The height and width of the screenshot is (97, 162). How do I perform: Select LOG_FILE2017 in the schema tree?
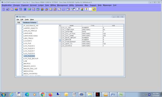[29, 51]
